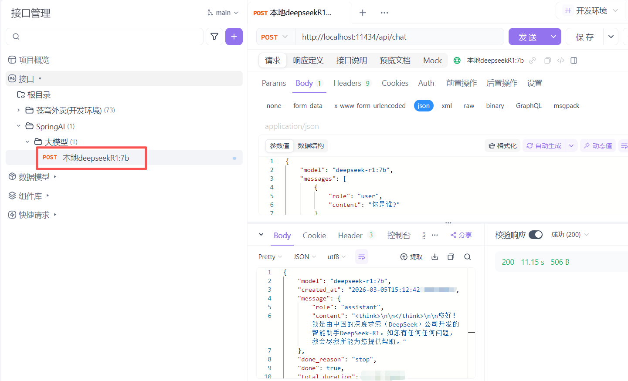This screenshot has height=381, width=628.
Task: Select the none body type
Action: 274,106
